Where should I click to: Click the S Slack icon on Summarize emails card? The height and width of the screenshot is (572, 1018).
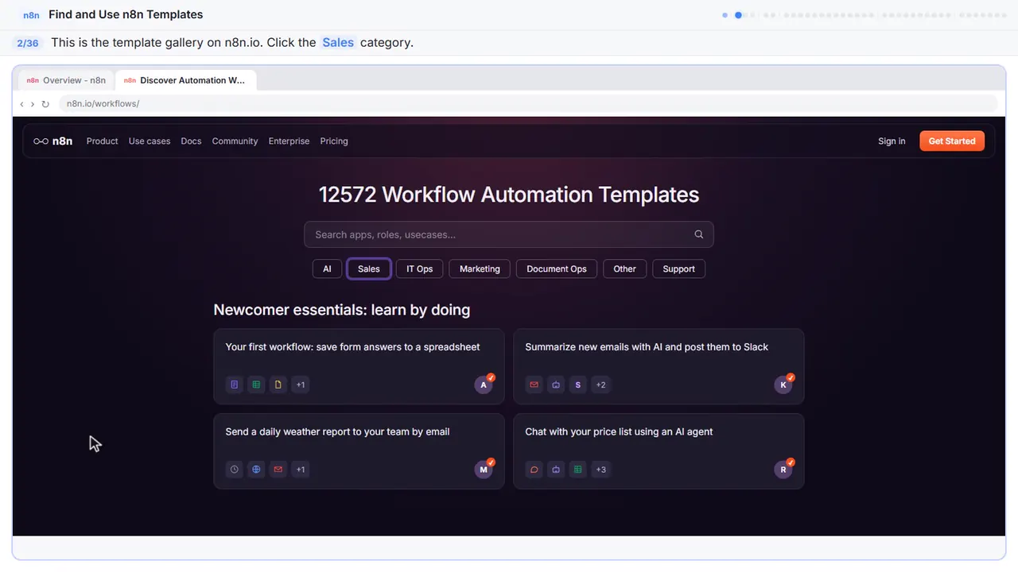click(578, 385)
